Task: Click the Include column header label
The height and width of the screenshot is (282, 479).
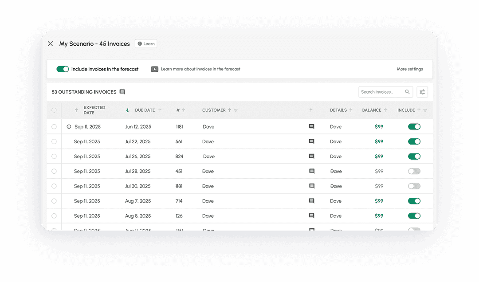Action: coord(406,110)
